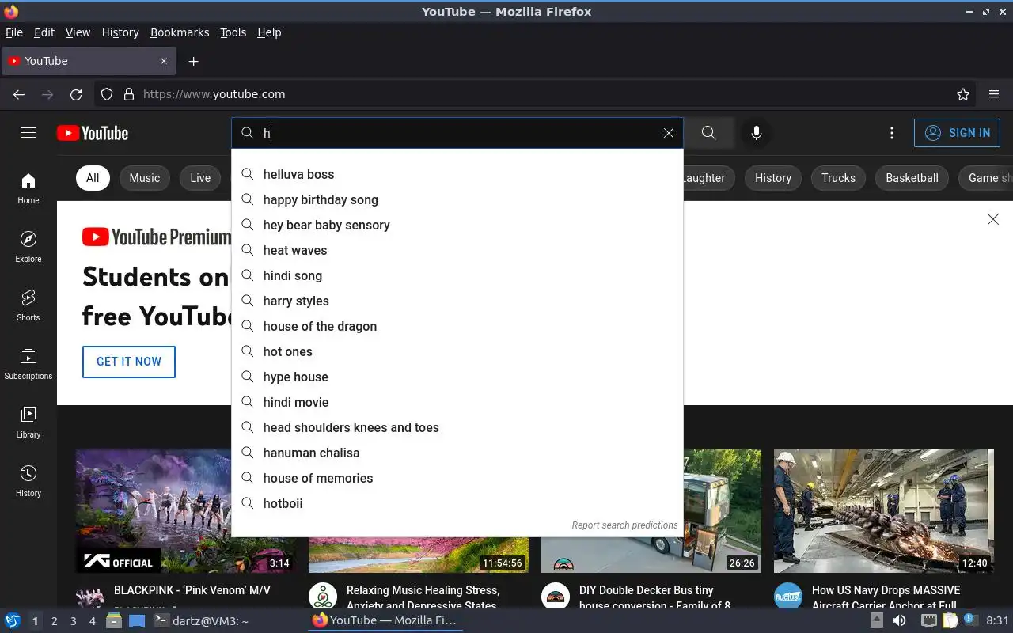Switch to workspace 2 in the taskbar

point(54,621)
